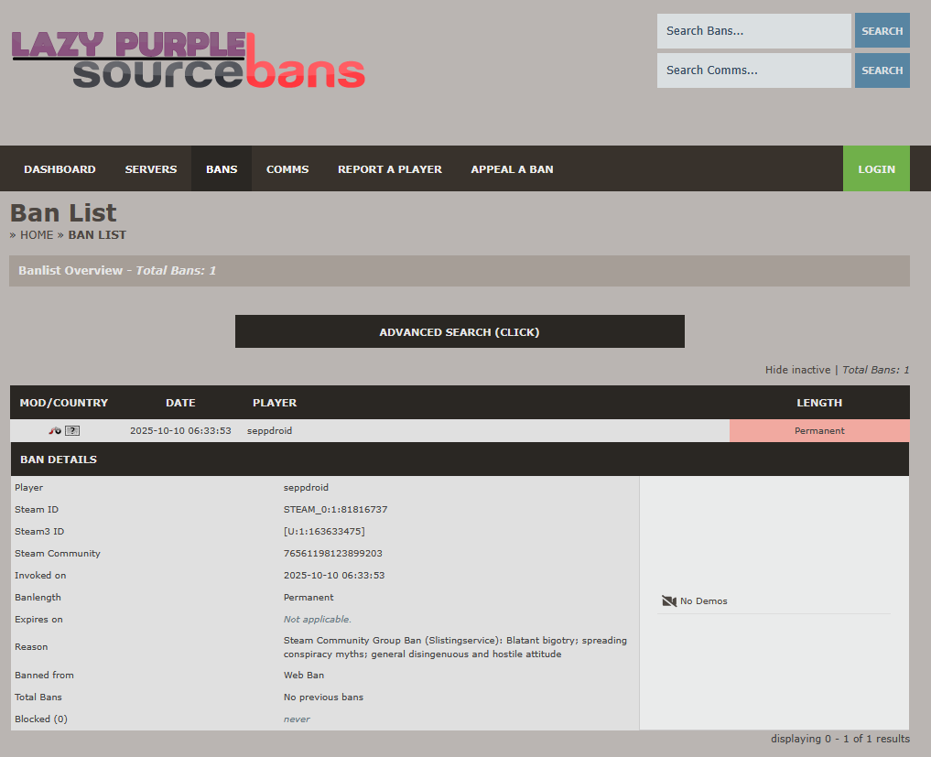The width and height of the screenshot is (931, 757).
Task: Go to the Servers menu item
Action: (151, 169)
